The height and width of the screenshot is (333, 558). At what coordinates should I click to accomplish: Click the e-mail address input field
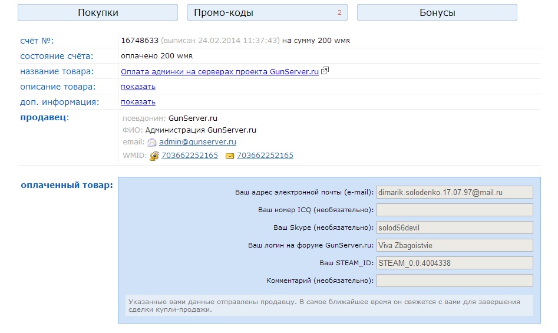(454, 192)
